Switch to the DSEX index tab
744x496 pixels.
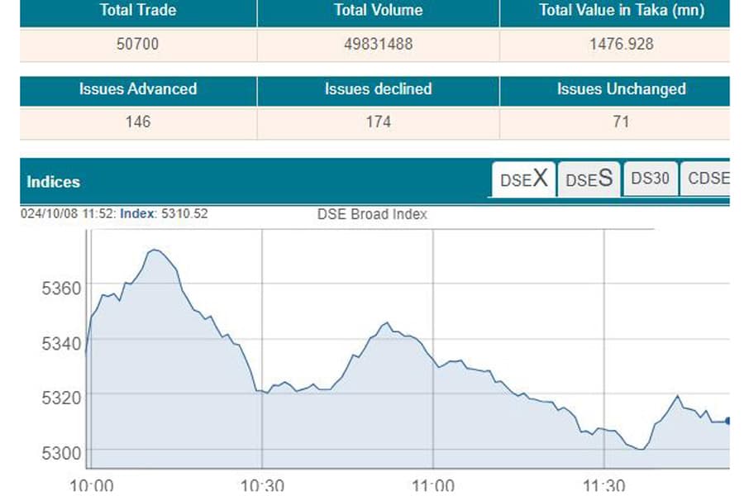coord(523,179)
